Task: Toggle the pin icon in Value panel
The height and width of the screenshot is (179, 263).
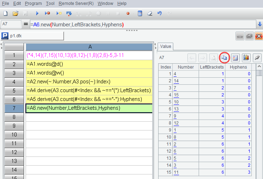Action: [257, 57]
